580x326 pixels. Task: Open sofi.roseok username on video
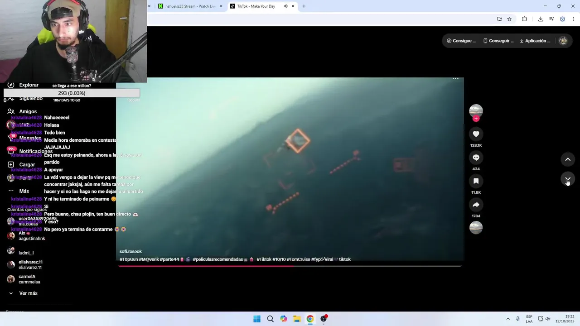coord(130,251)
